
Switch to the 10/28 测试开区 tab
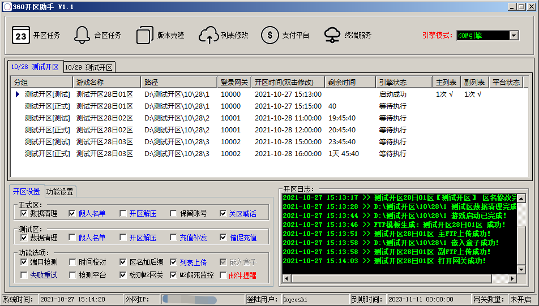point(35,67)
